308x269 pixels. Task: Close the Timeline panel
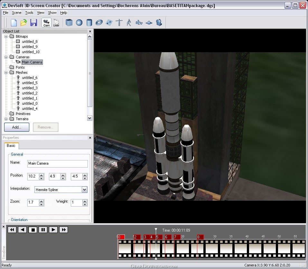[3, 226]
